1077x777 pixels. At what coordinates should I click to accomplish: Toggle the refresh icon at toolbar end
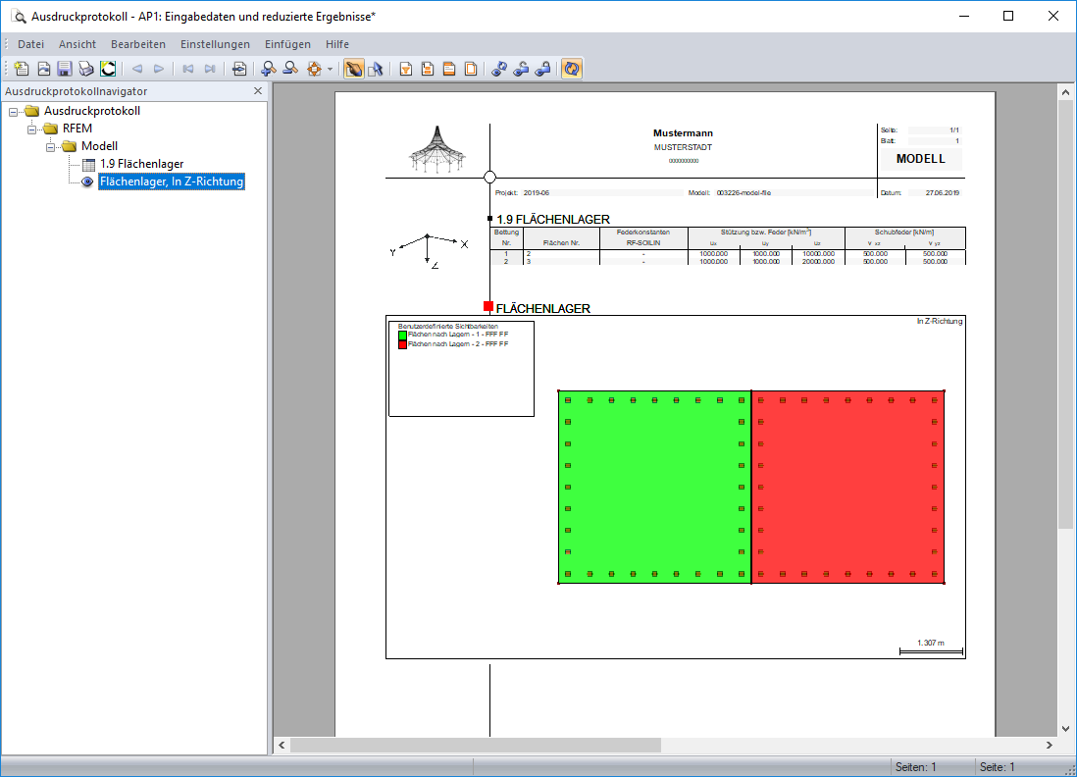(x=571, y=69)
